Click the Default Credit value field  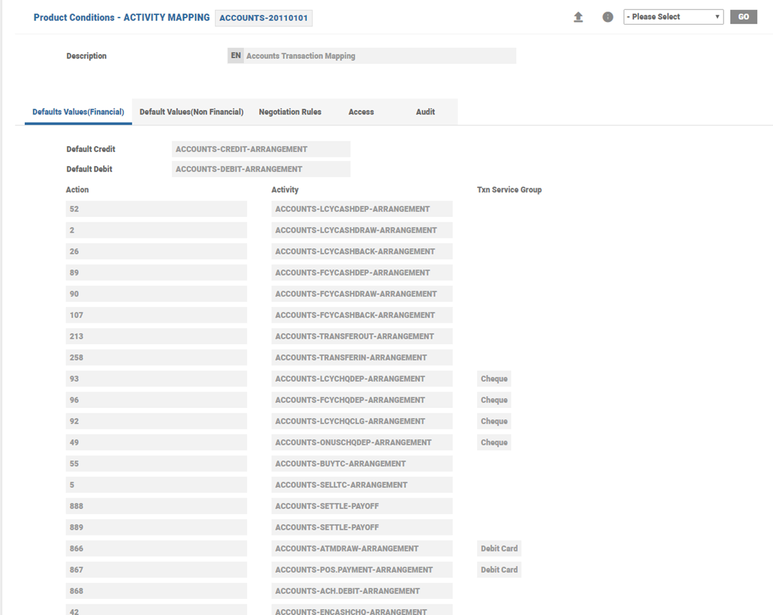260,149
